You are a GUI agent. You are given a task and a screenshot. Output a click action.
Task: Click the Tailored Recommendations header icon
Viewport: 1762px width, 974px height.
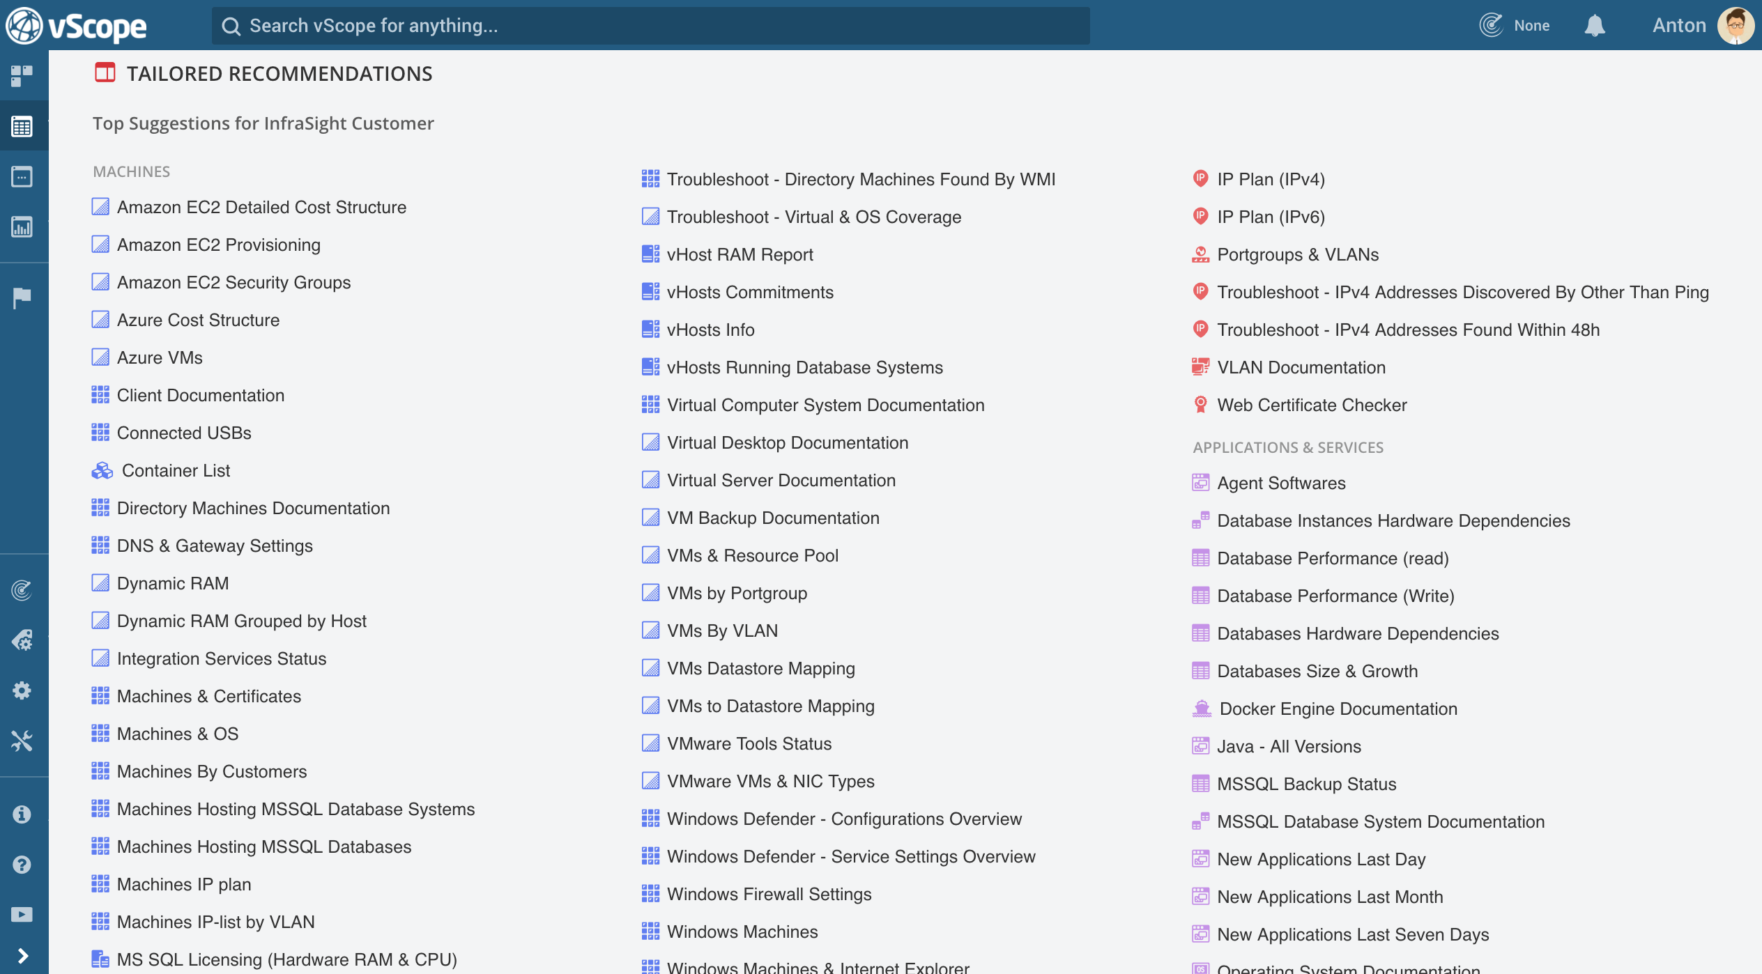tap(105, 72)
